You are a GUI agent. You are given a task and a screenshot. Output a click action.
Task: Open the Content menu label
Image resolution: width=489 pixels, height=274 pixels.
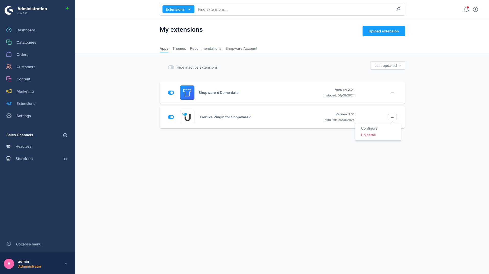click(x=24, y=79)
